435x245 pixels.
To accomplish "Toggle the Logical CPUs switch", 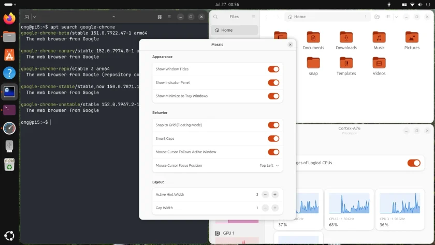I will [414, 163].
